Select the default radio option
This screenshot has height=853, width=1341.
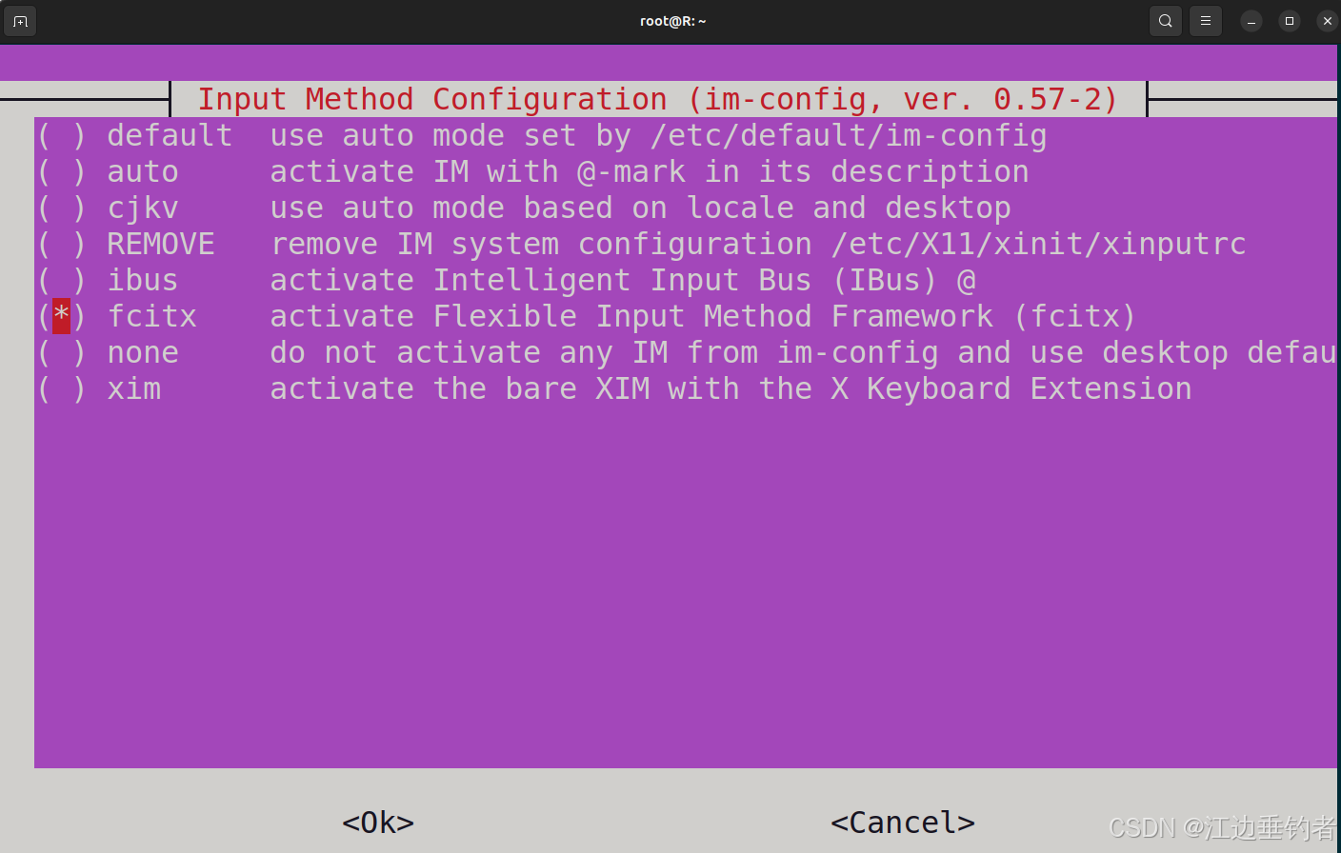pos(61,136)
